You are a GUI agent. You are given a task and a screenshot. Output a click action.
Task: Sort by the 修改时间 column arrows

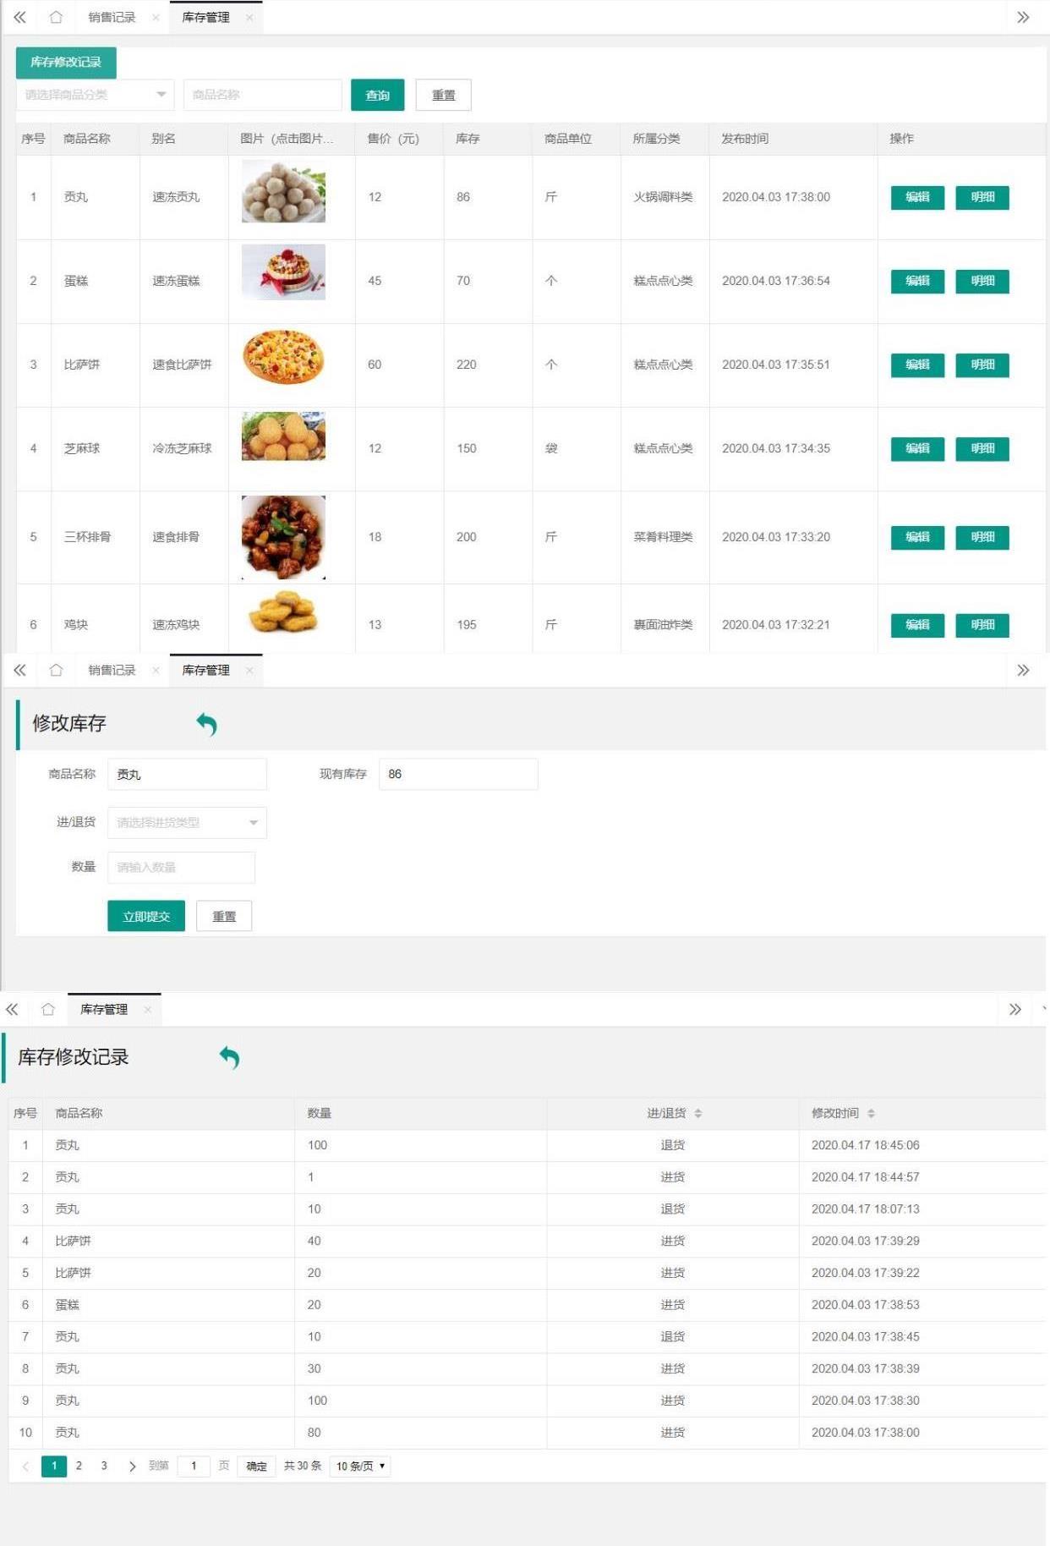click(871, 1113)
